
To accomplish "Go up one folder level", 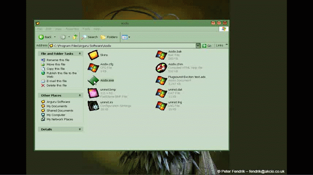I will click(x=75, y=37).
